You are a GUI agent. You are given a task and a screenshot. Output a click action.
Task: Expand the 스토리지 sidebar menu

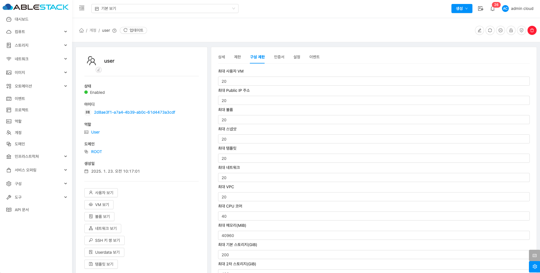tap(36, 45)
